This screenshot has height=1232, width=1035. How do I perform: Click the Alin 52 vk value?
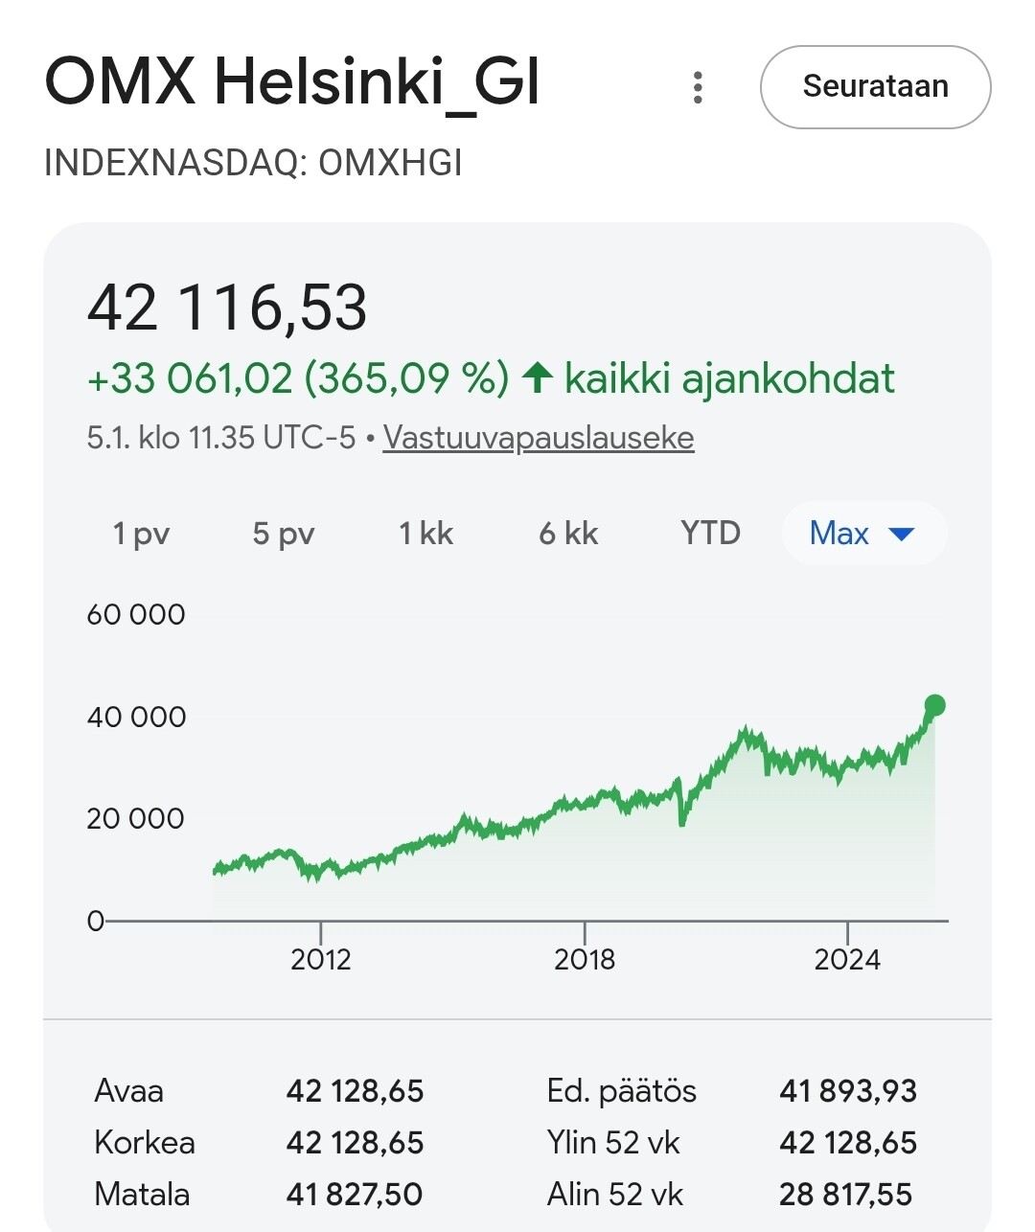[x=845, y=1194]
